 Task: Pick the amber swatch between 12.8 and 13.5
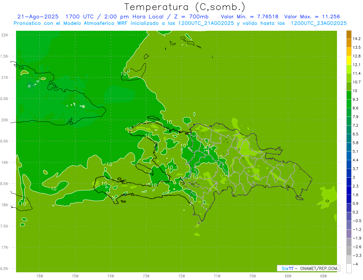[x=349, y=52]
